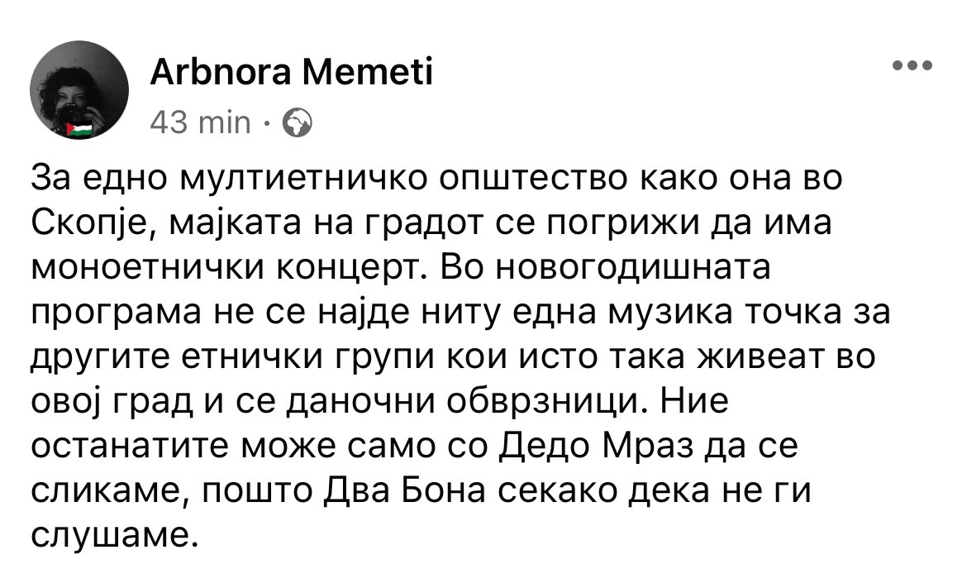Open the Arbnora Memeti profile name link
The image size is (967, 569).
point(292,72)
